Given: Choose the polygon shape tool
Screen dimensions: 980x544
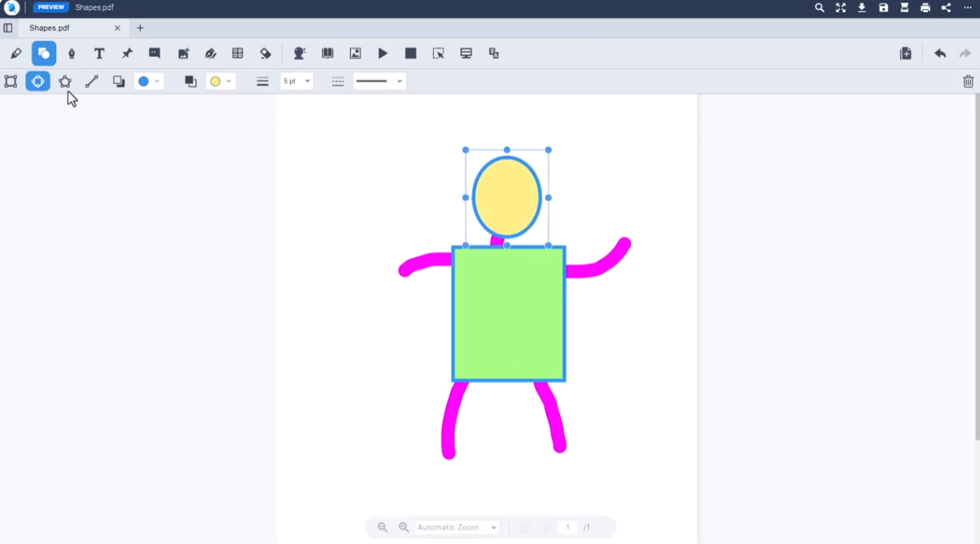Looking at the screenshot, I should coord(65,81).
